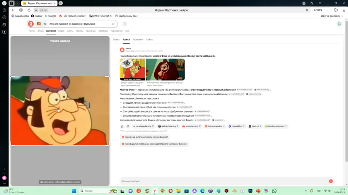348x195 pixels.
Task: Go back with the browser back arrow
Action: (x=13, y=10)
